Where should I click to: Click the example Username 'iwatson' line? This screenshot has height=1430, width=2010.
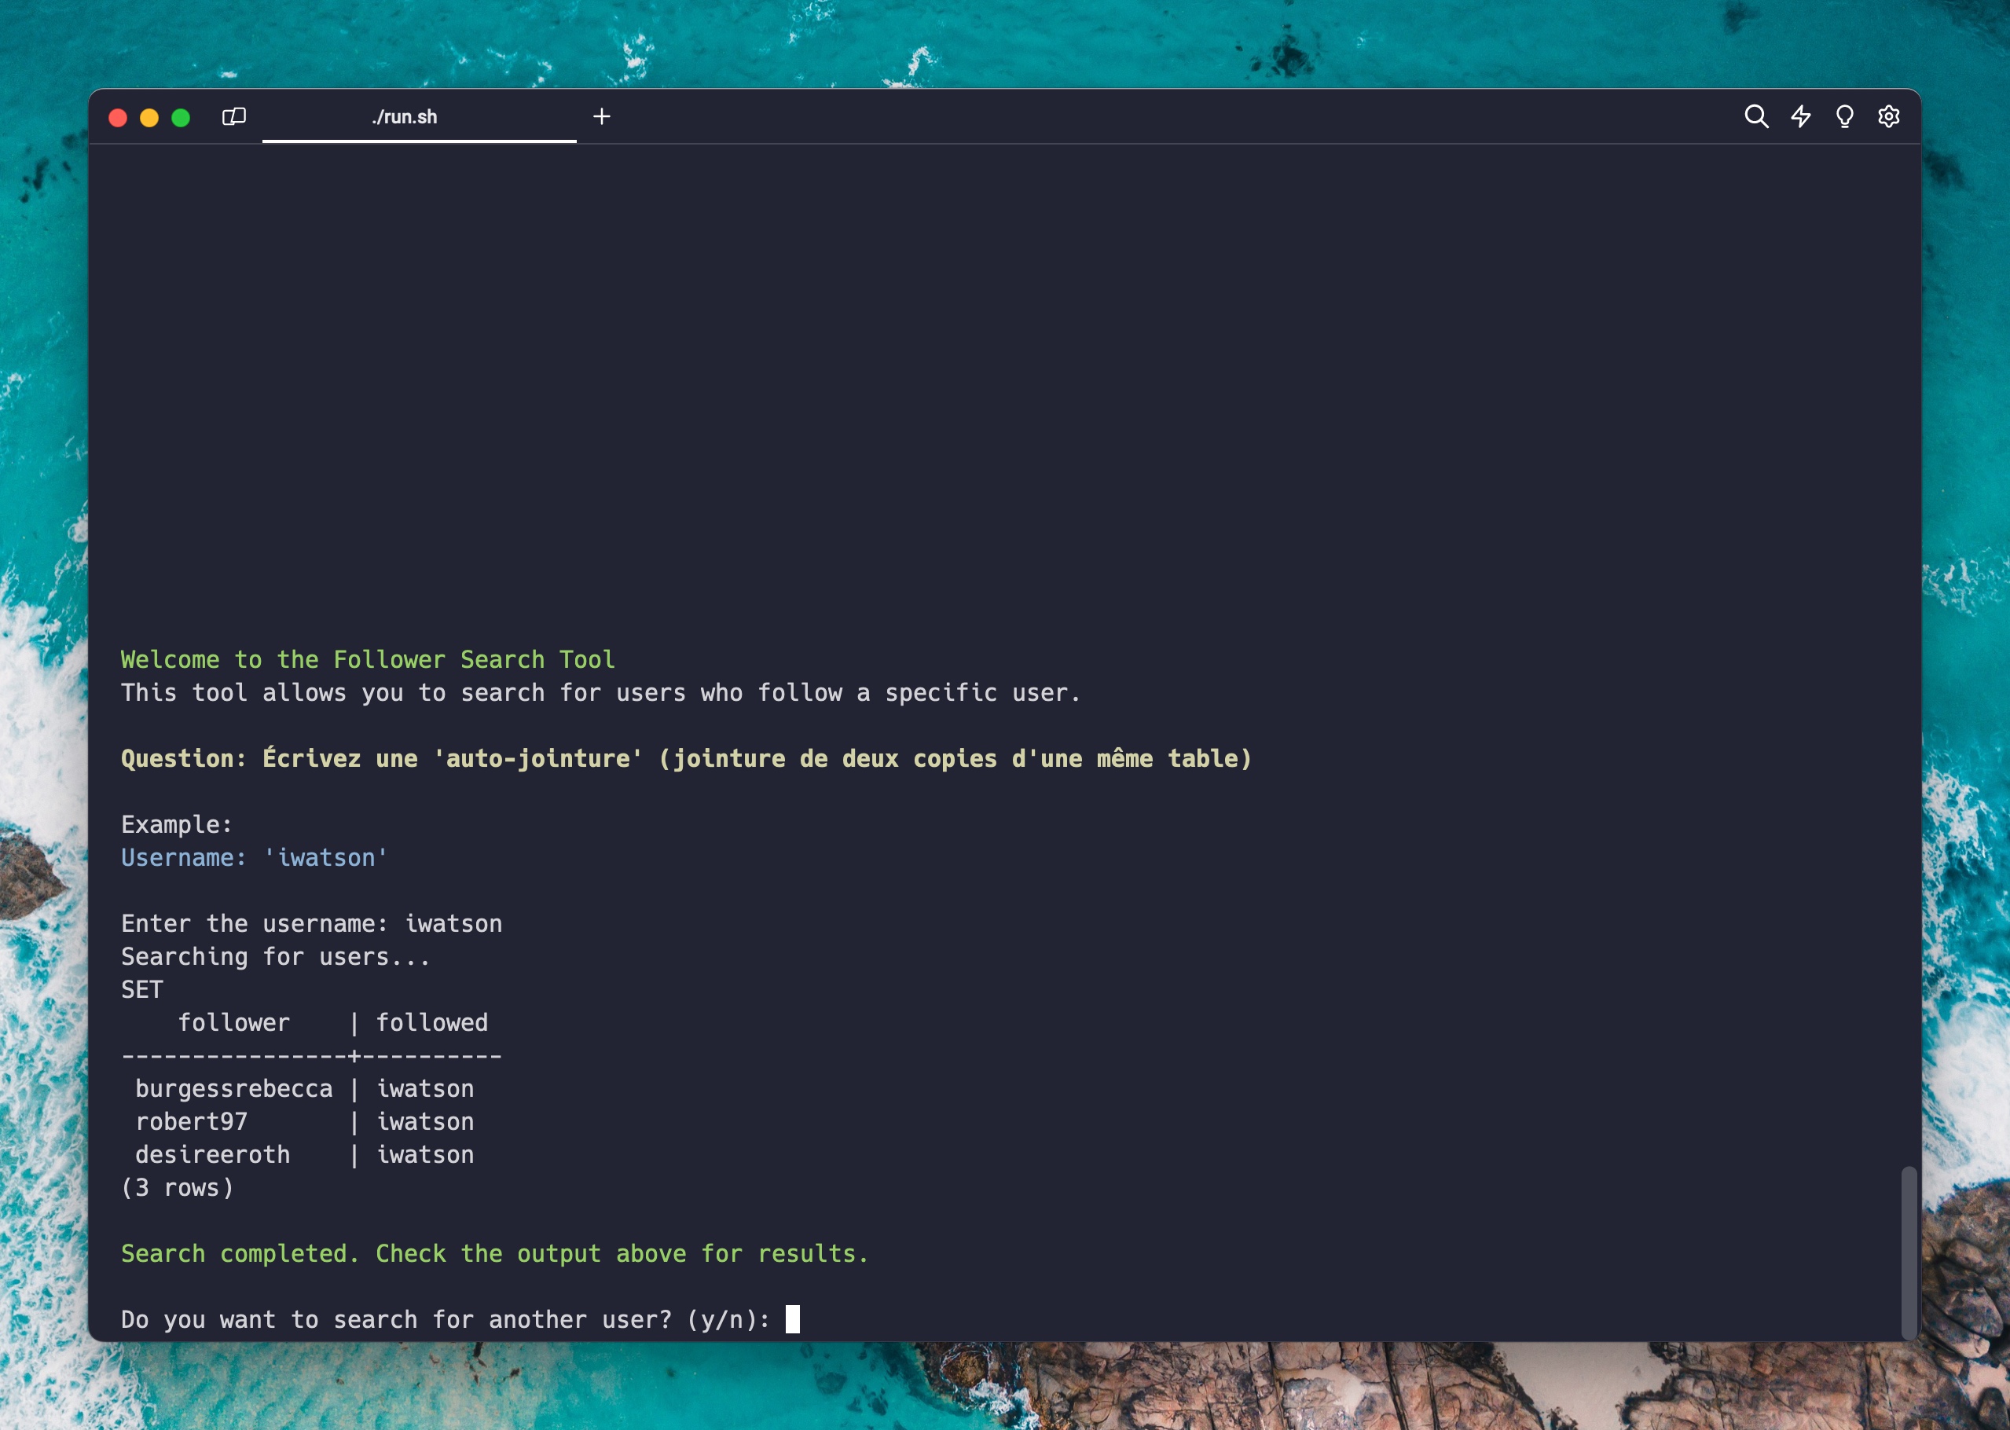pyautogui.click(x=255, y=858)
